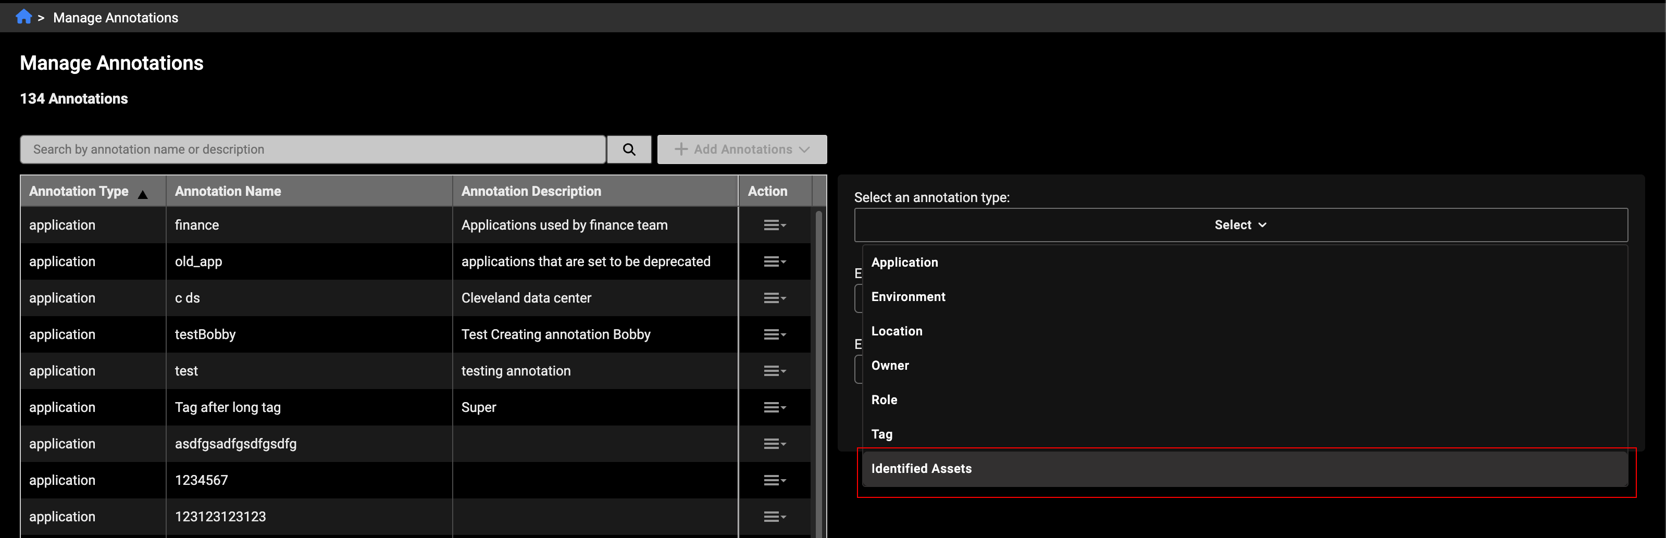Click the search magnifier icon button
This screenshot has height=538, width=1666.
point(629,149)
